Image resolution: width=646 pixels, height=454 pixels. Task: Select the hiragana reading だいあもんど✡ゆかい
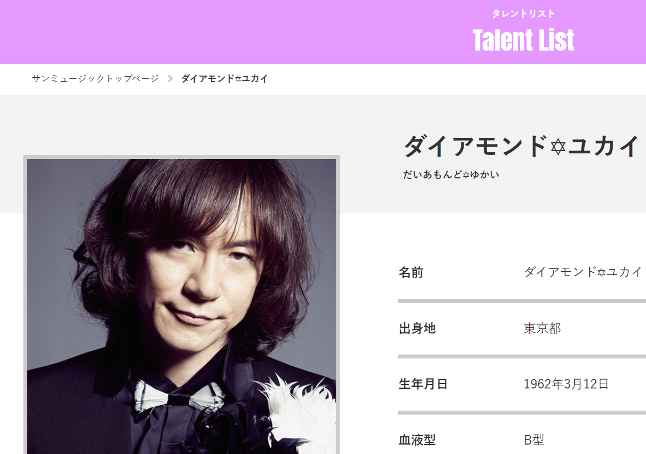(451, 174)
